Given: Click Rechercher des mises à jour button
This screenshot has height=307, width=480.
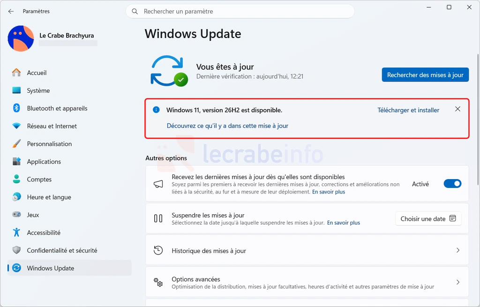Looking at the screenshot, I should [x=425, y=75].
